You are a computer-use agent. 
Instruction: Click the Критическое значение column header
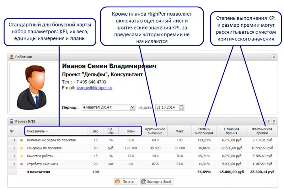coord(155,131)
